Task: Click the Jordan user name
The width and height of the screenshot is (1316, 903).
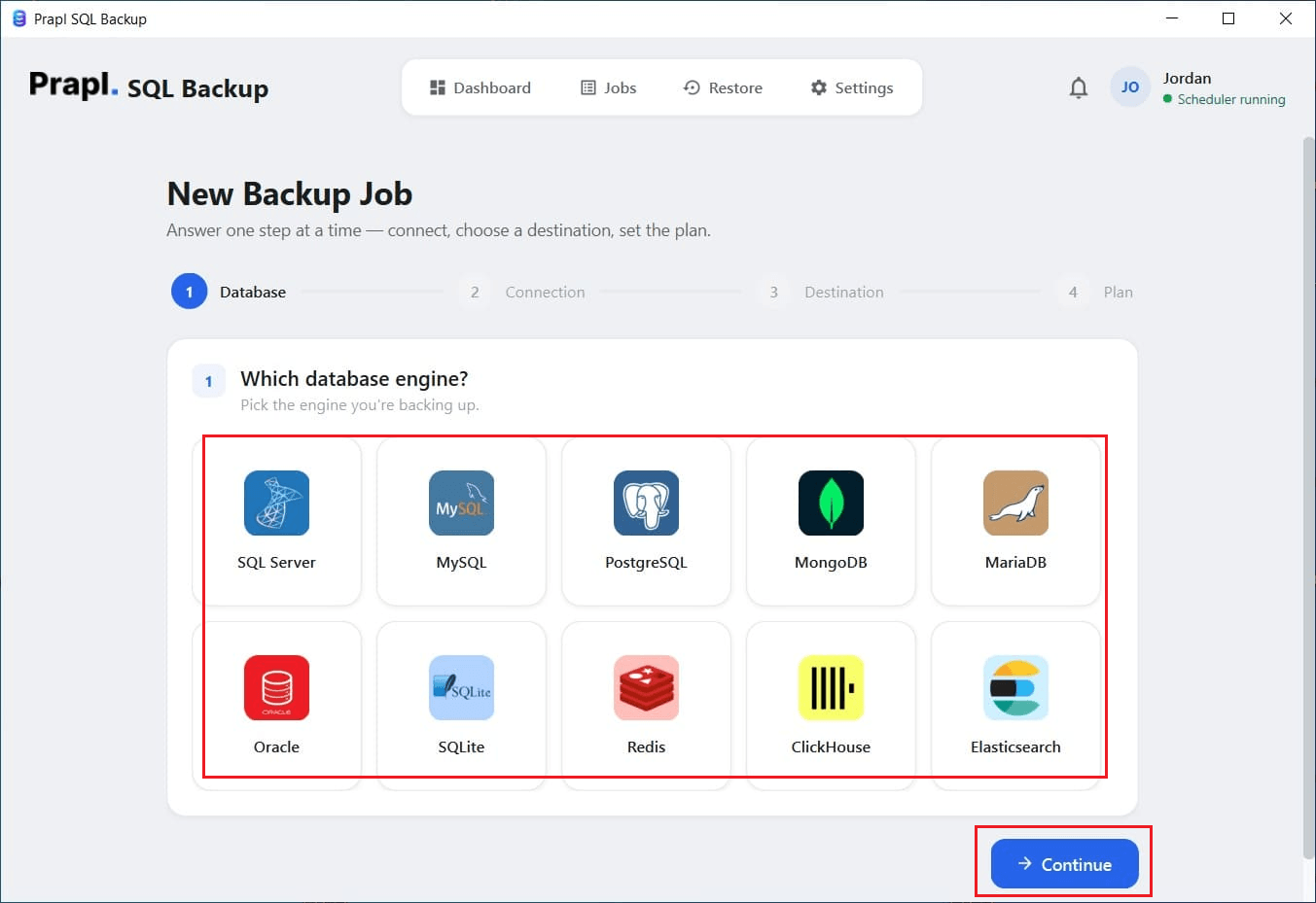Action: point(1187,78)
